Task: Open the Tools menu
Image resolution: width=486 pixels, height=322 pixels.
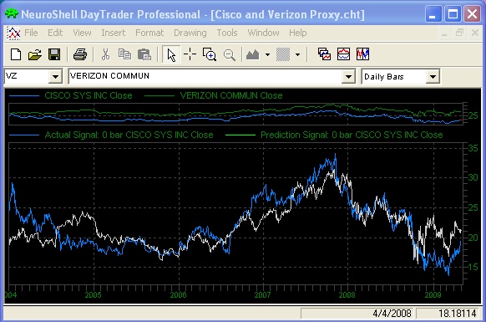Action: coord(227,33)
